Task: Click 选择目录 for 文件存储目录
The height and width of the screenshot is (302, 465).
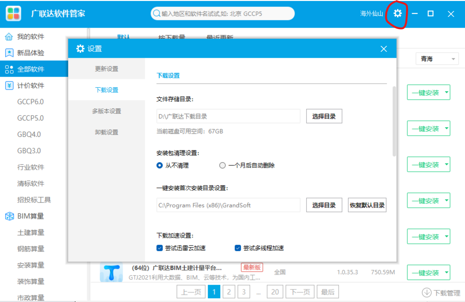Action: [324, 116]
